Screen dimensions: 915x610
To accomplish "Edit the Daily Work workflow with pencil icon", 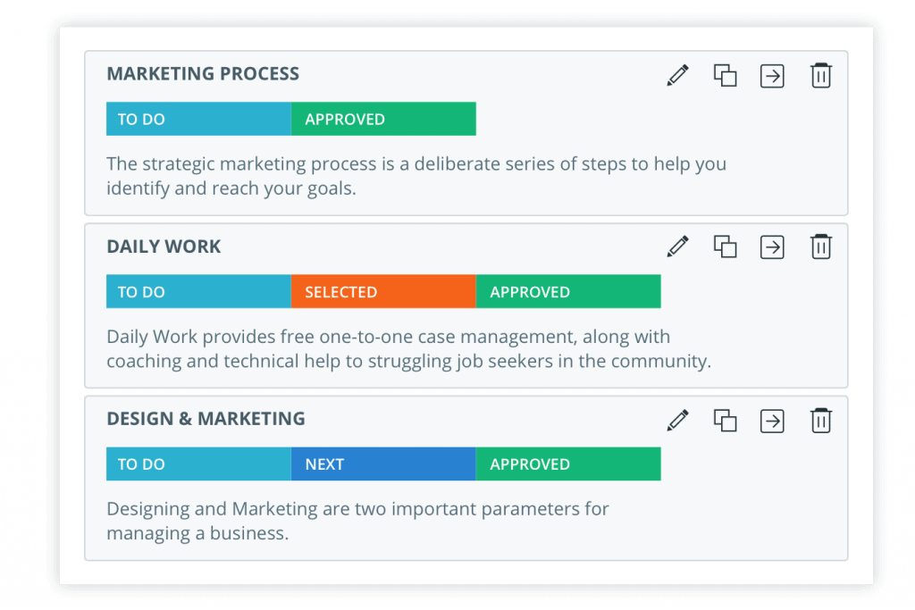I will point(677,247).
